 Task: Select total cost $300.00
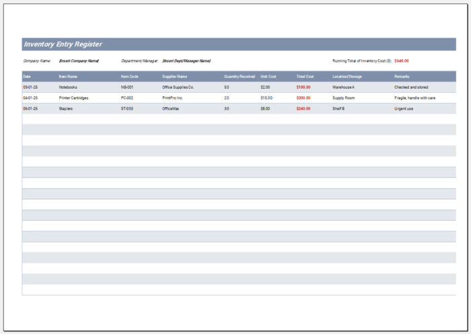(303, 98)
